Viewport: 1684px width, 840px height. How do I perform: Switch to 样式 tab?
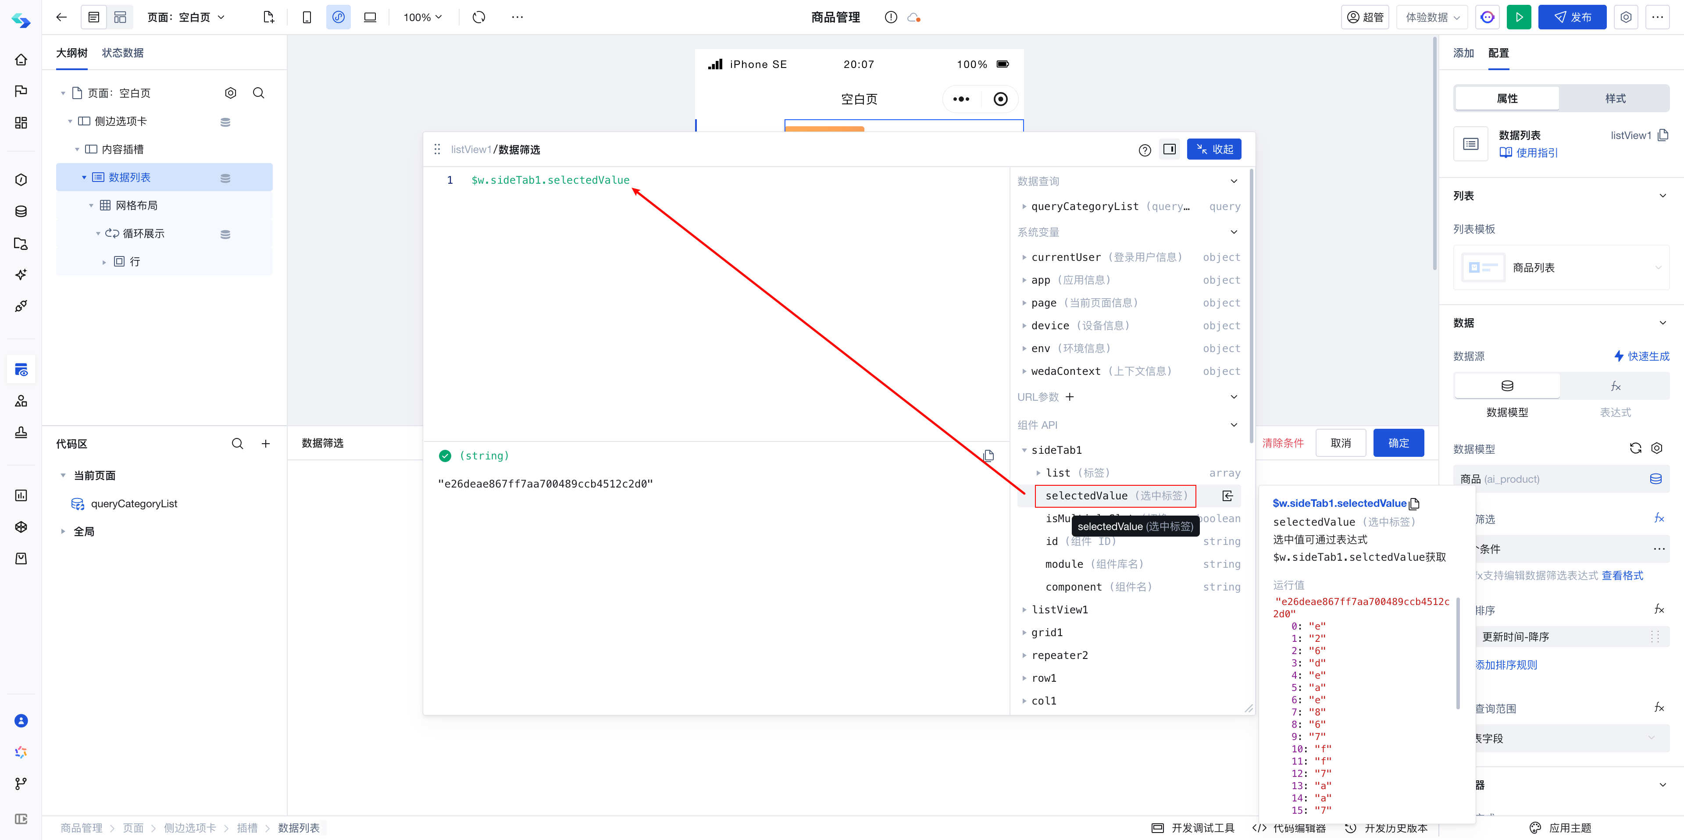click(1615, 98)
